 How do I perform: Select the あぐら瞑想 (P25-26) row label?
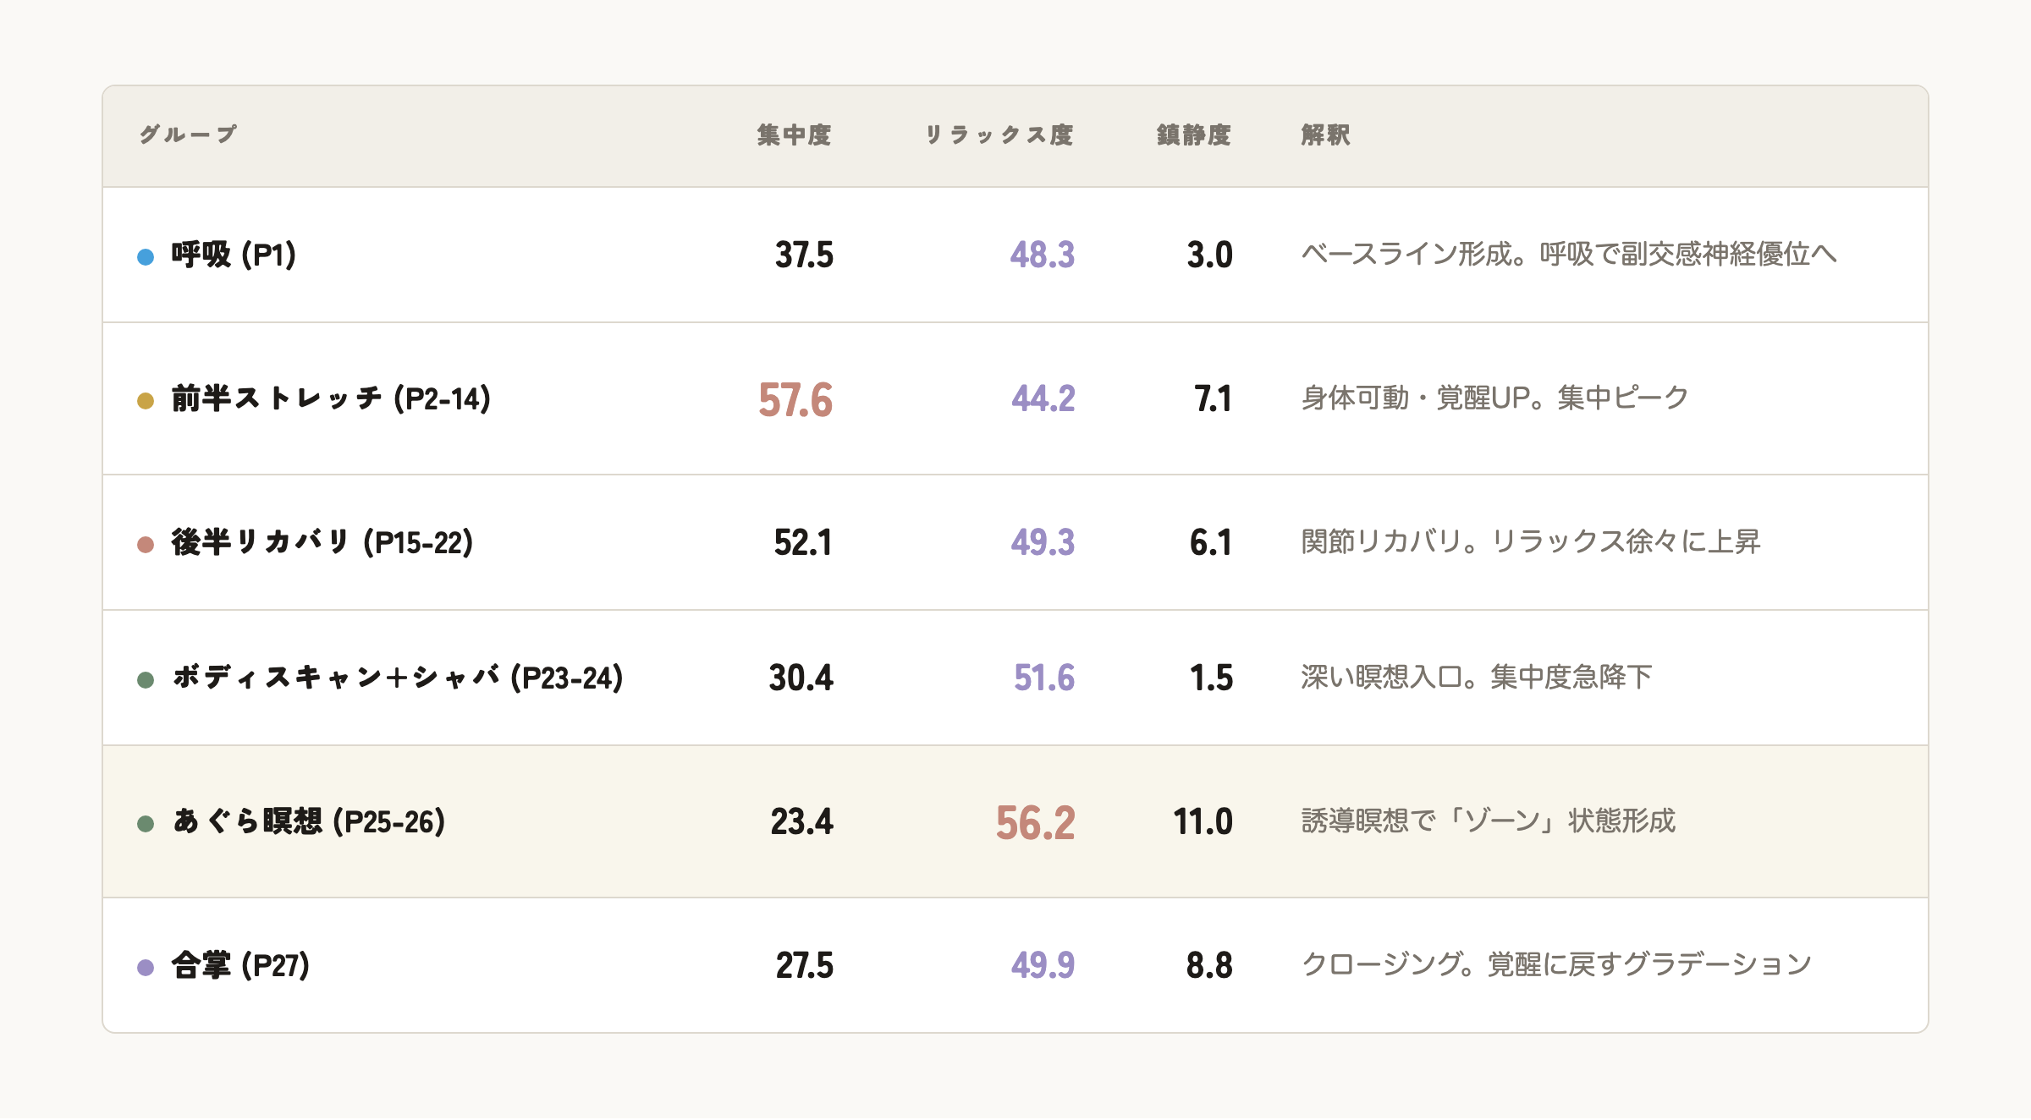309,821
